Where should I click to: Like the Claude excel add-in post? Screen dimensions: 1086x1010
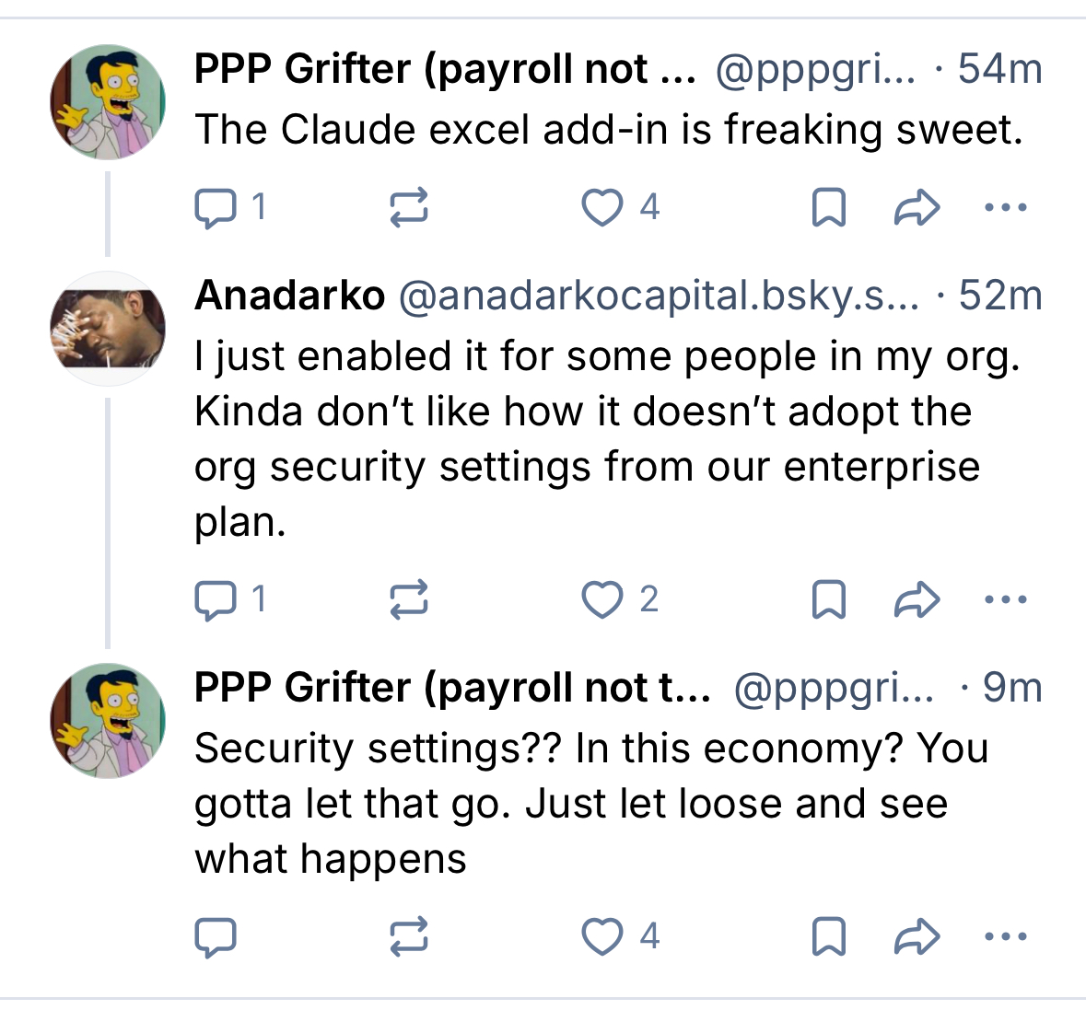[x=602, y=207]
